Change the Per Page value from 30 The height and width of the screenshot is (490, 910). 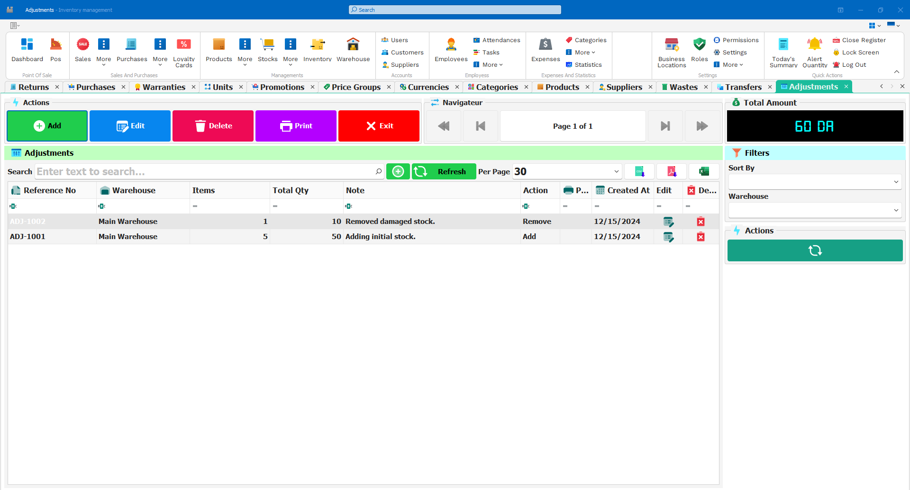tap(615, 171)
